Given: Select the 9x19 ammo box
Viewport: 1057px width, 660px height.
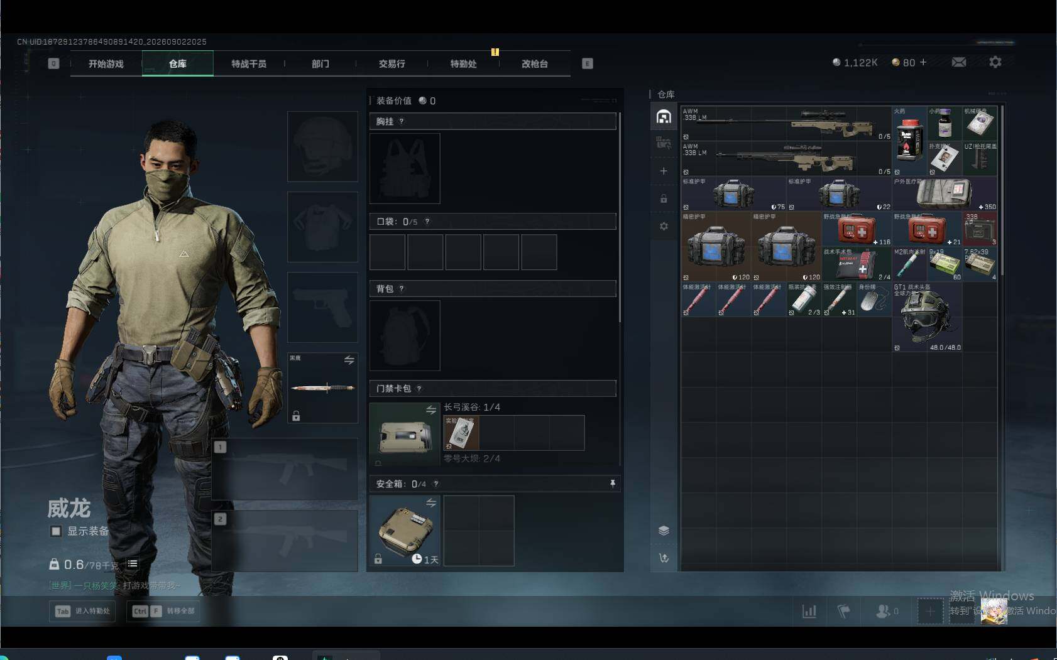Looking at the screenshot, I should point(945,264).
